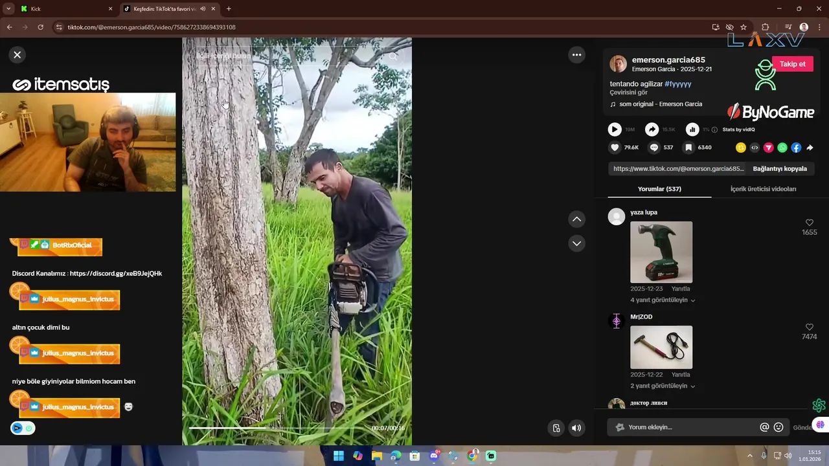
Task: Go to the previous video with the up arrow
Action: click(576, 219)
